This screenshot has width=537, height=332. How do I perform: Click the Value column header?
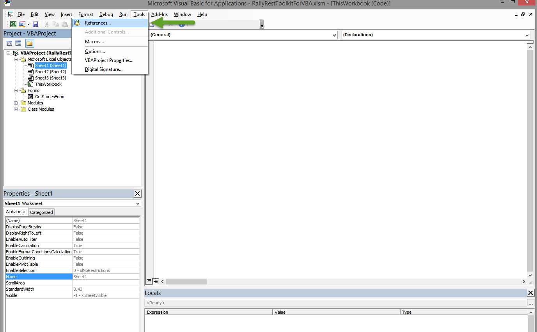coord(337,312)
